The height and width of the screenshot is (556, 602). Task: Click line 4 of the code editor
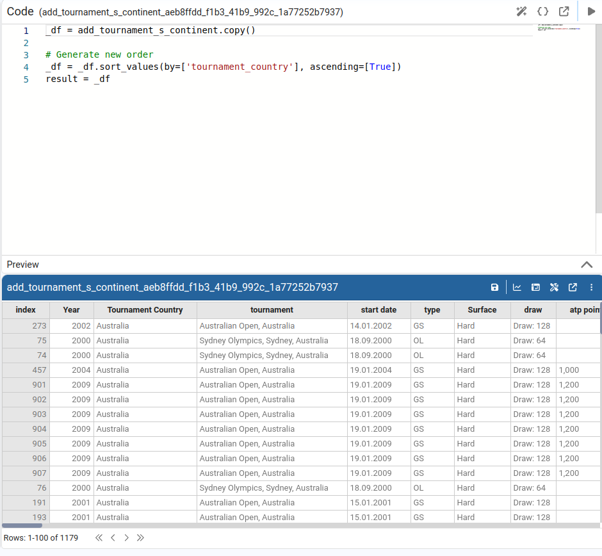[x=223, y=67]
